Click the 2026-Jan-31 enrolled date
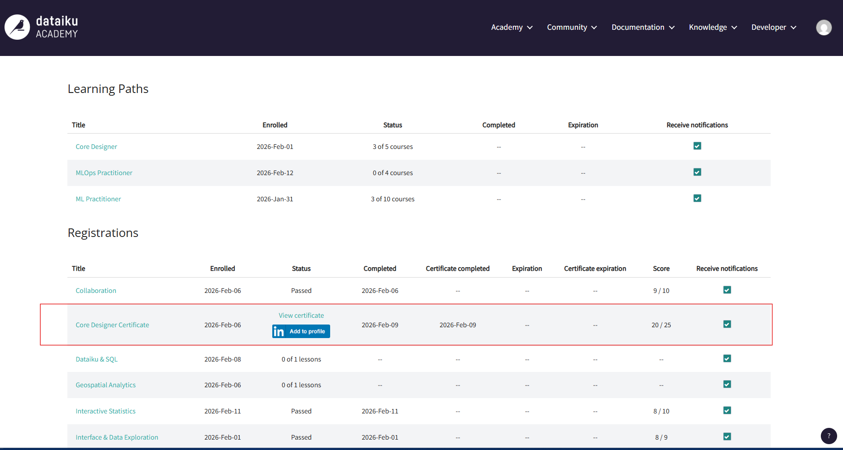Viewport: 843px width, 450px height. [275, 199]
